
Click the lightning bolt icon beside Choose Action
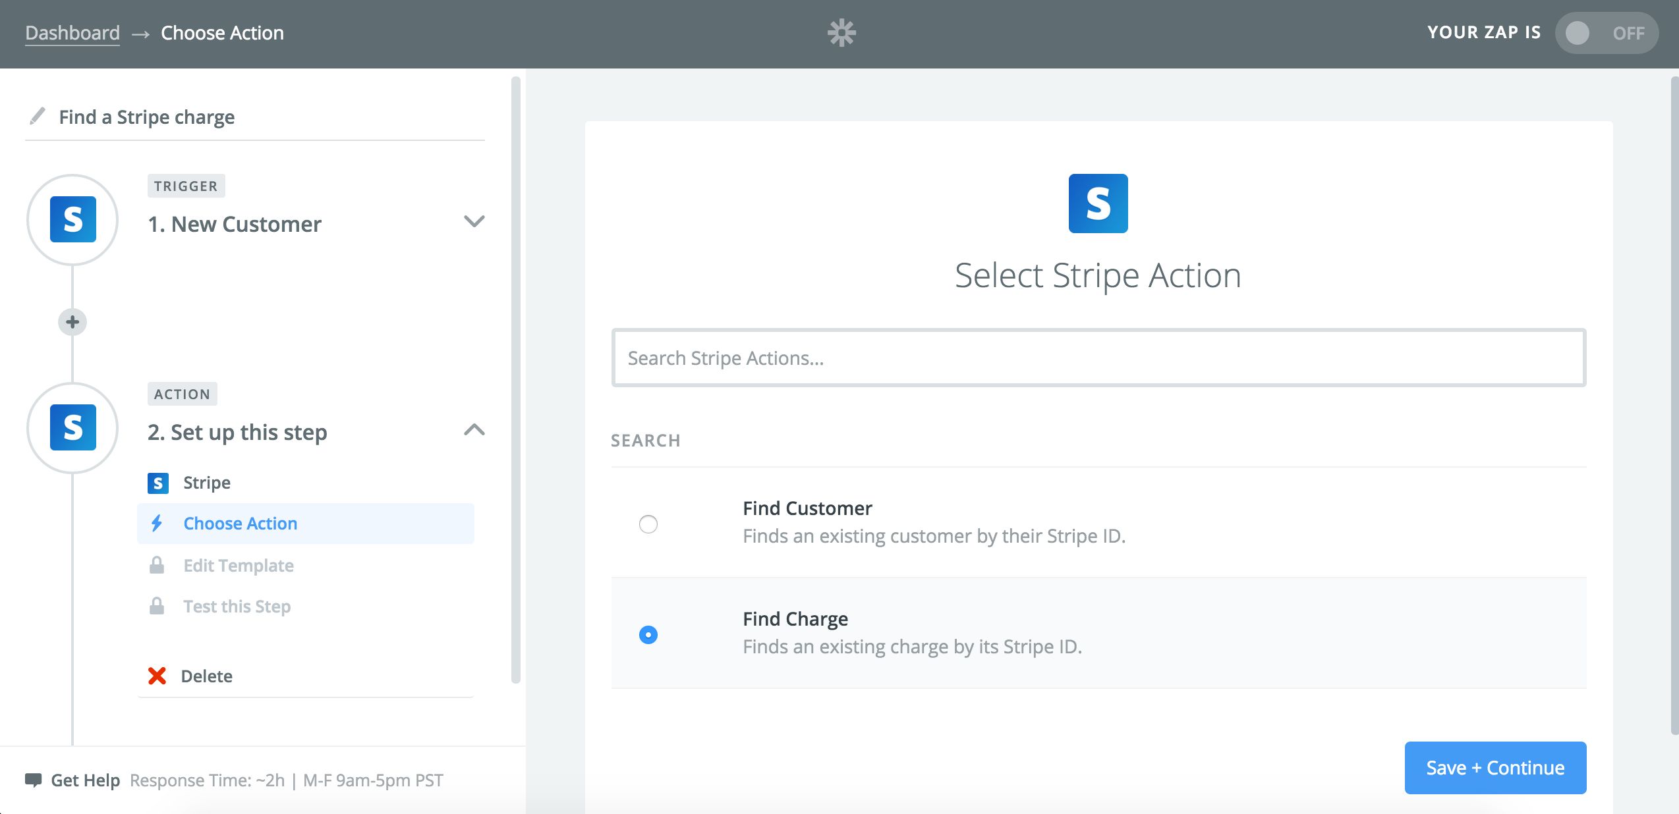tap(157, 524)
